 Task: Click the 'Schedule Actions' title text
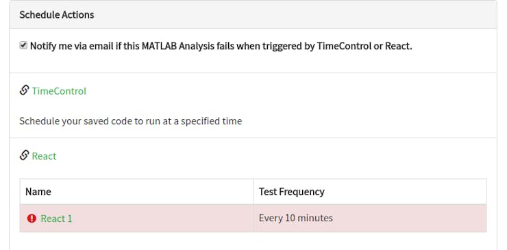57,14
